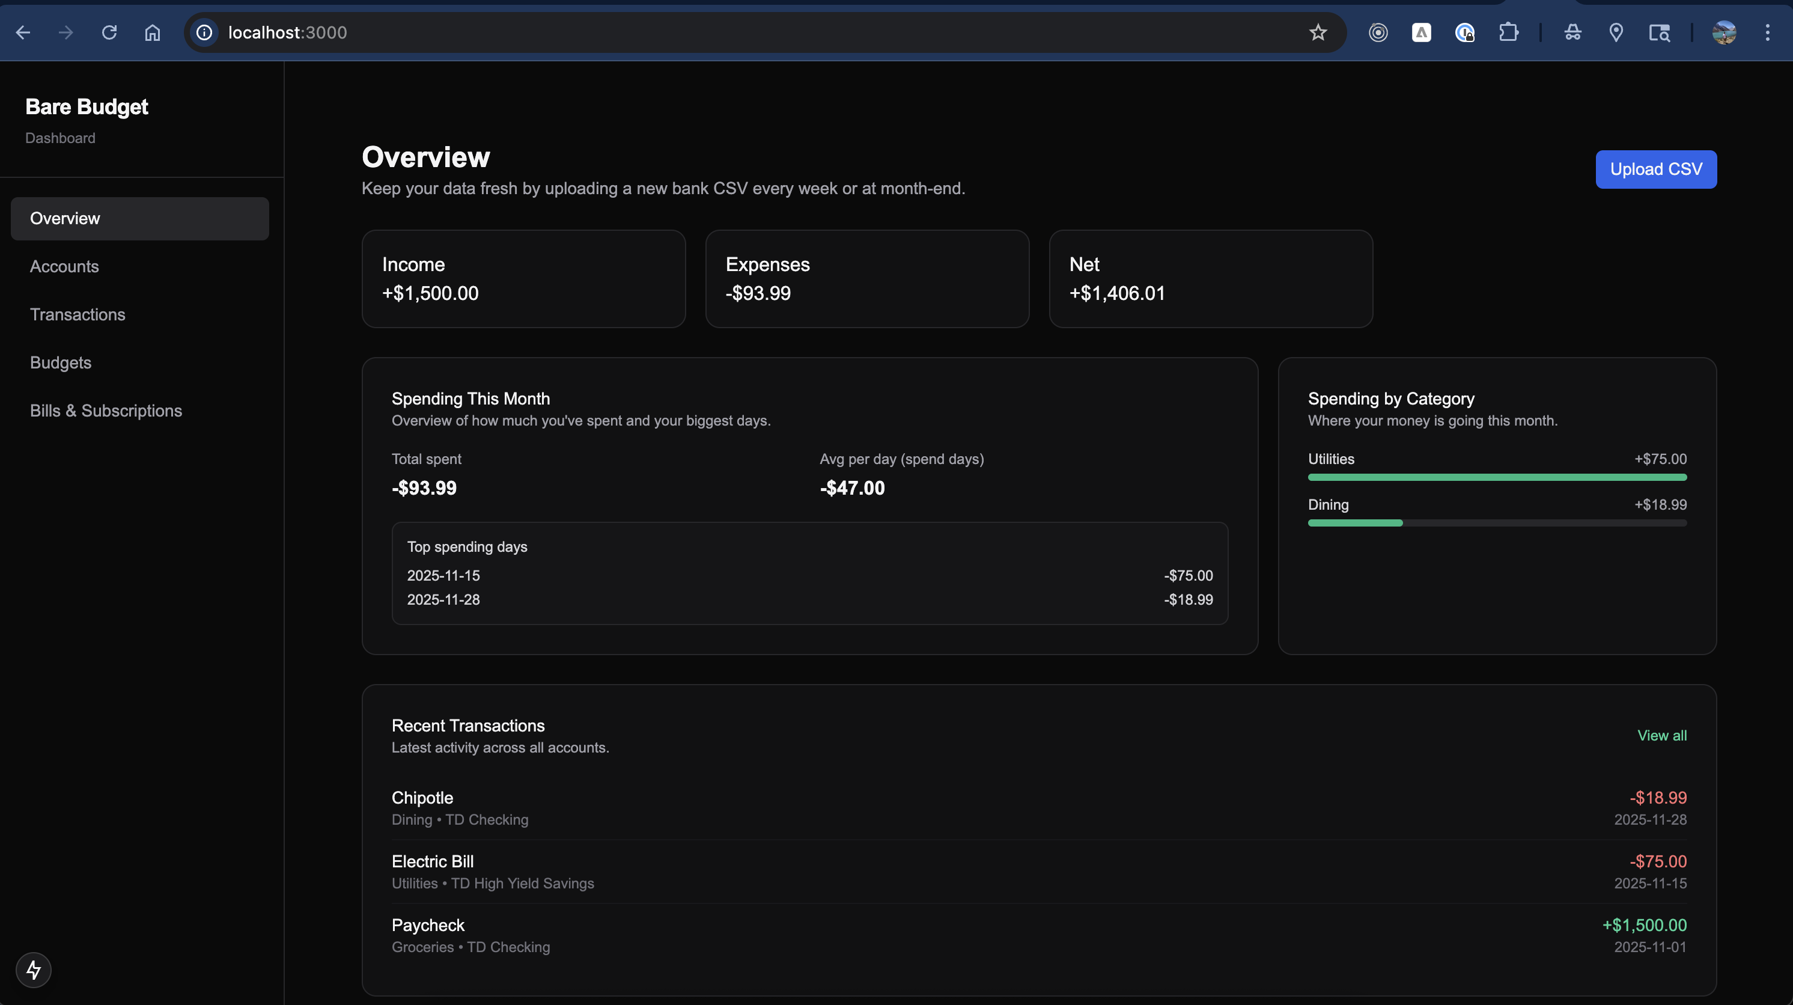Click the Utilities category progress bar
The height and width of the screenshot is (1005, 1793).
(x=1497, y=477)
